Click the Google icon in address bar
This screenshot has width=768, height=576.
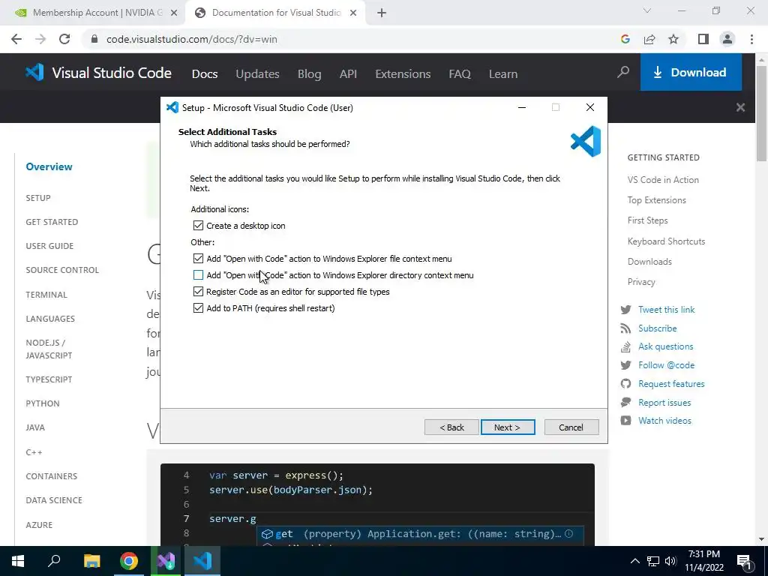coord(625,39)
